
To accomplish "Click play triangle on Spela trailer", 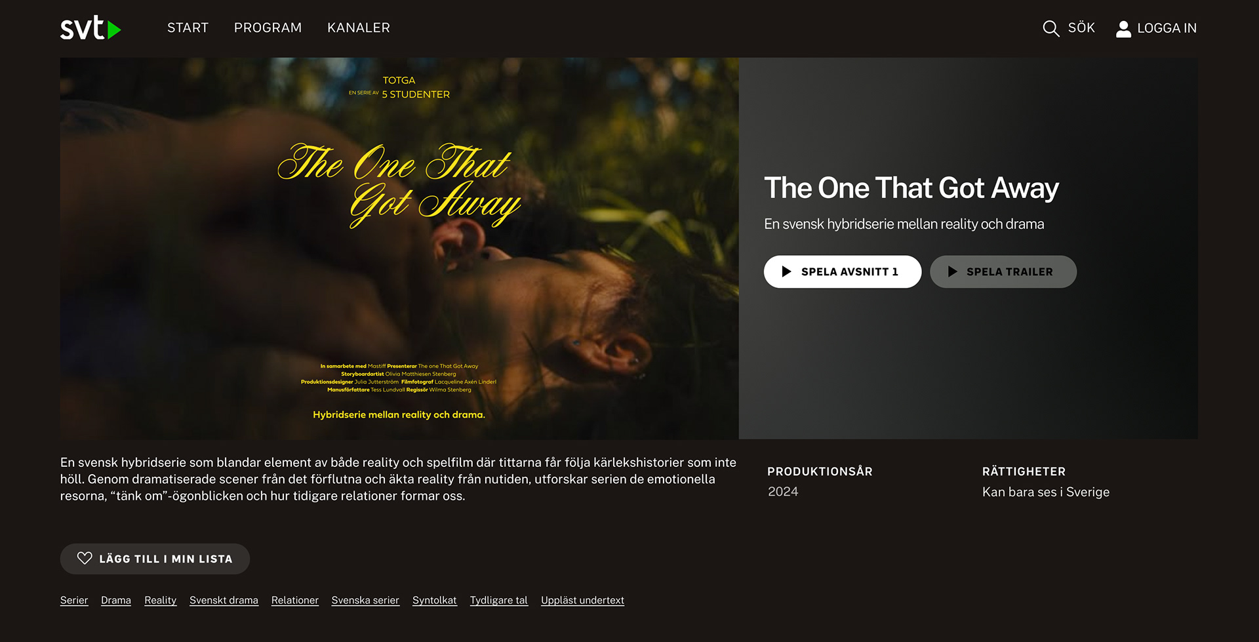I will (x=952, y=271).
